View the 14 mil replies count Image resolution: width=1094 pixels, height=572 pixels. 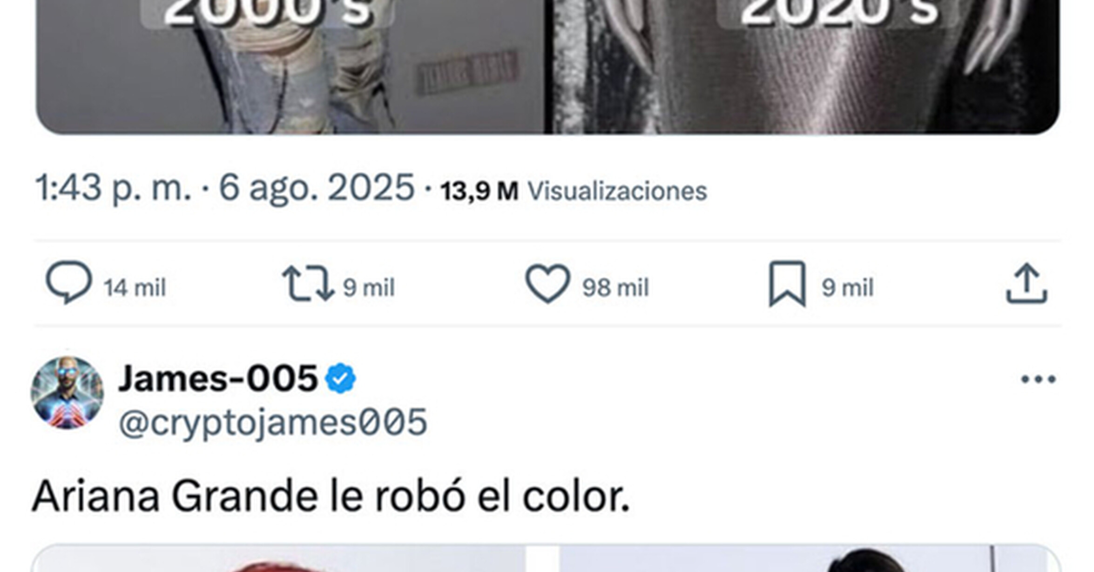click(x=135, y=287)
